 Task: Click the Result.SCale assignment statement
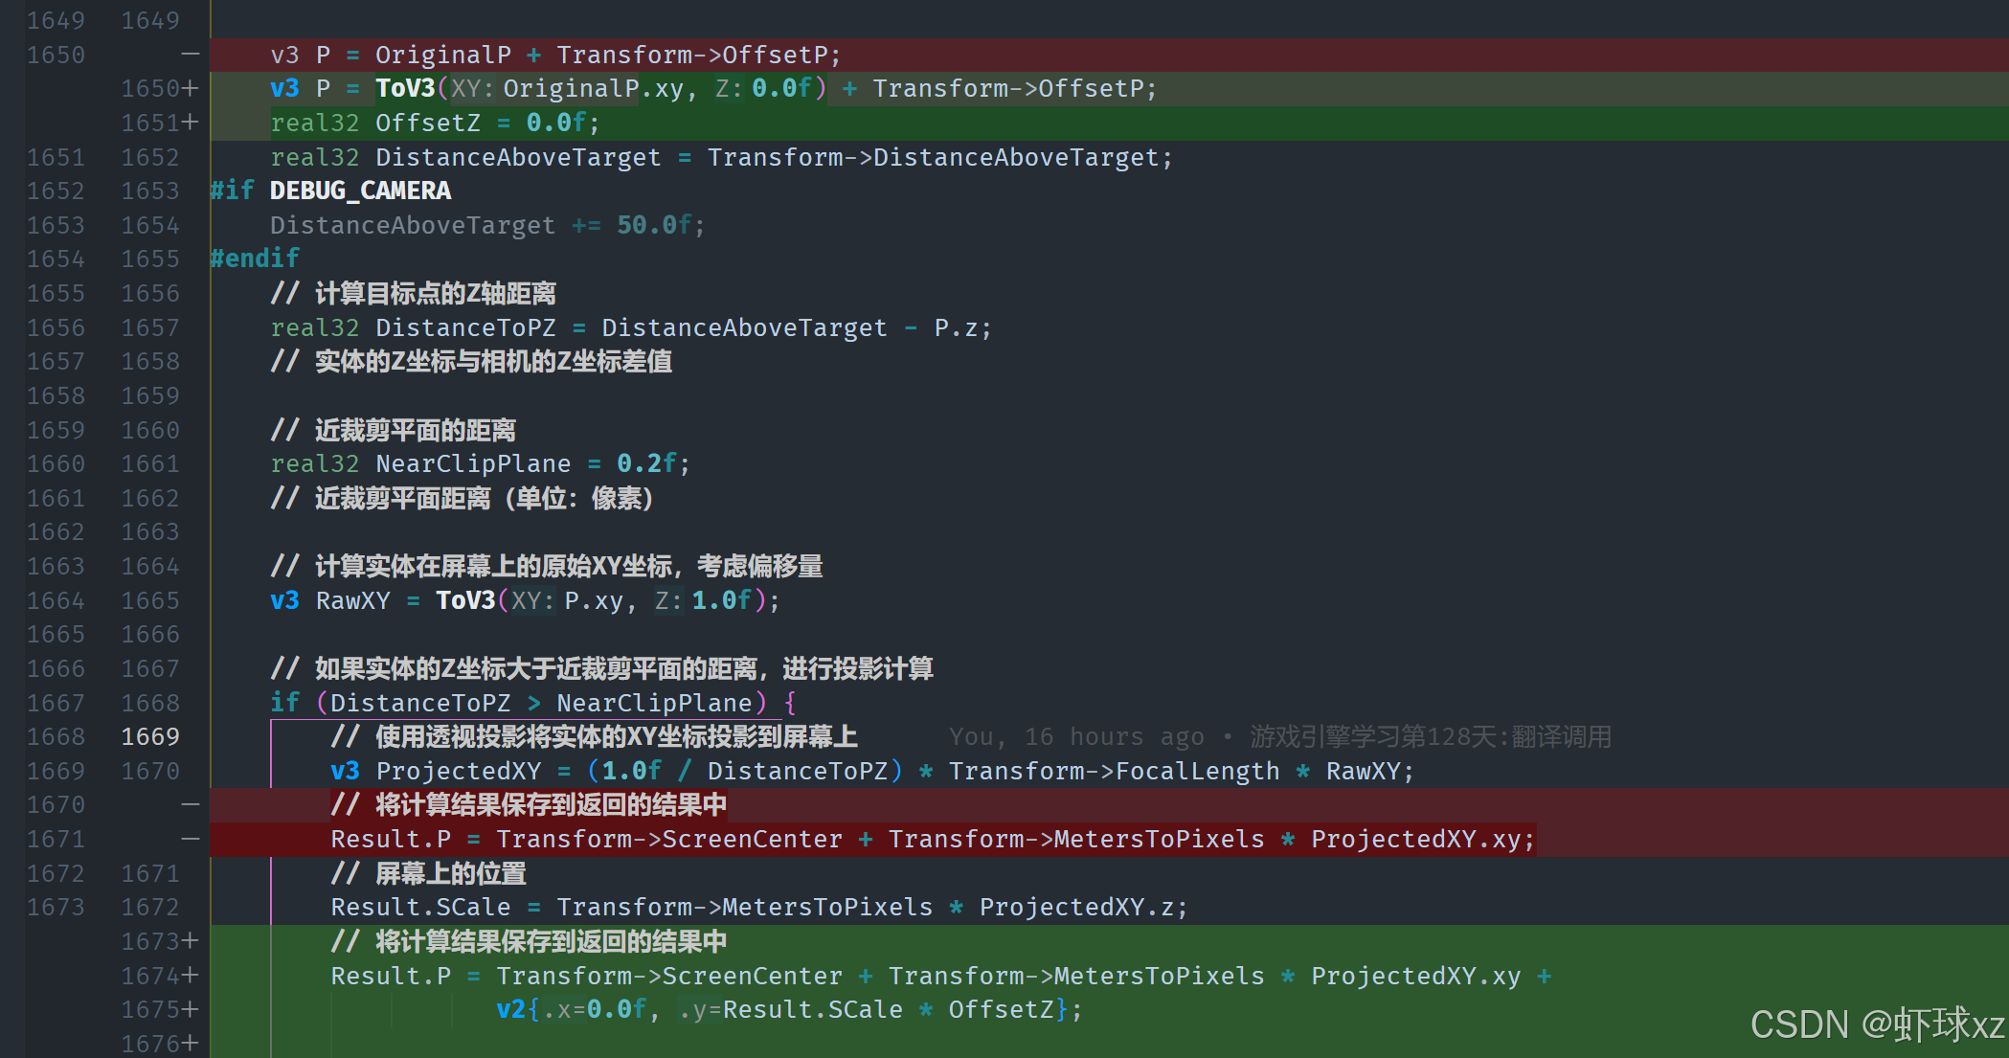(x=758, y=907)
